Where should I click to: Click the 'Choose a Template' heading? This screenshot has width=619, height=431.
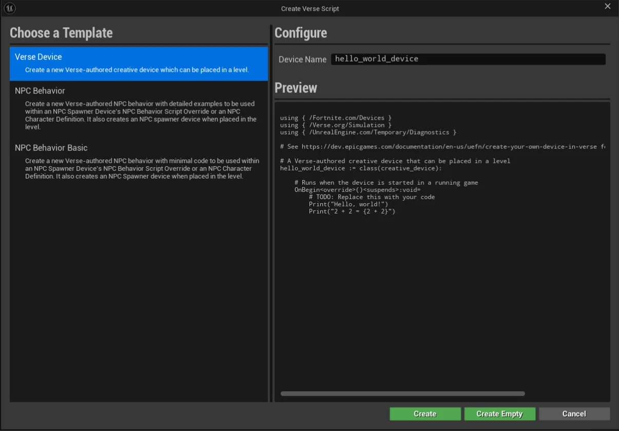[x=61, y=33]
